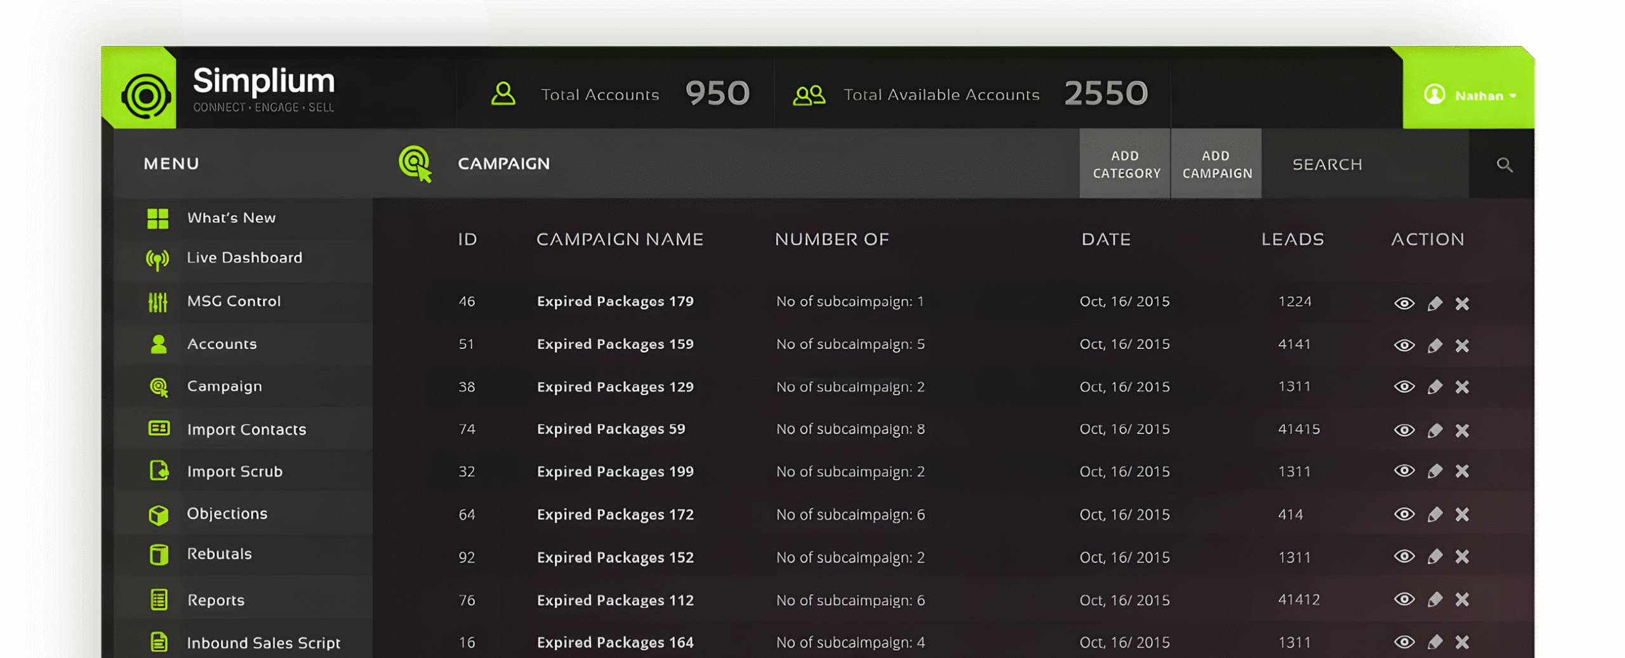Remove Expired Packages 172 using X icon

click(x=1462, y=515)
